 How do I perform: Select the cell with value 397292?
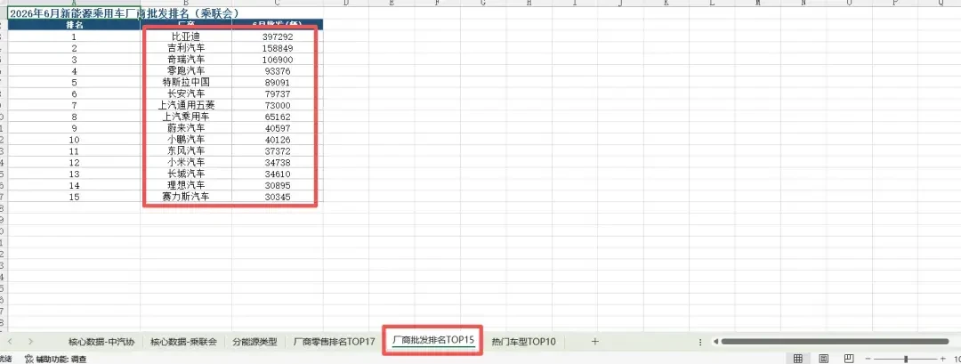[x=277, y=36]
